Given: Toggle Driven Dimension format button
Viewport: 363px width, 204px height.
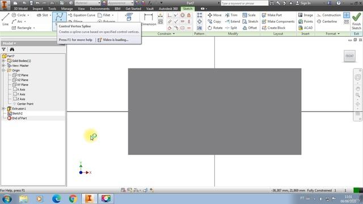Looking at the screenshot, I should (x=347, y=22).
